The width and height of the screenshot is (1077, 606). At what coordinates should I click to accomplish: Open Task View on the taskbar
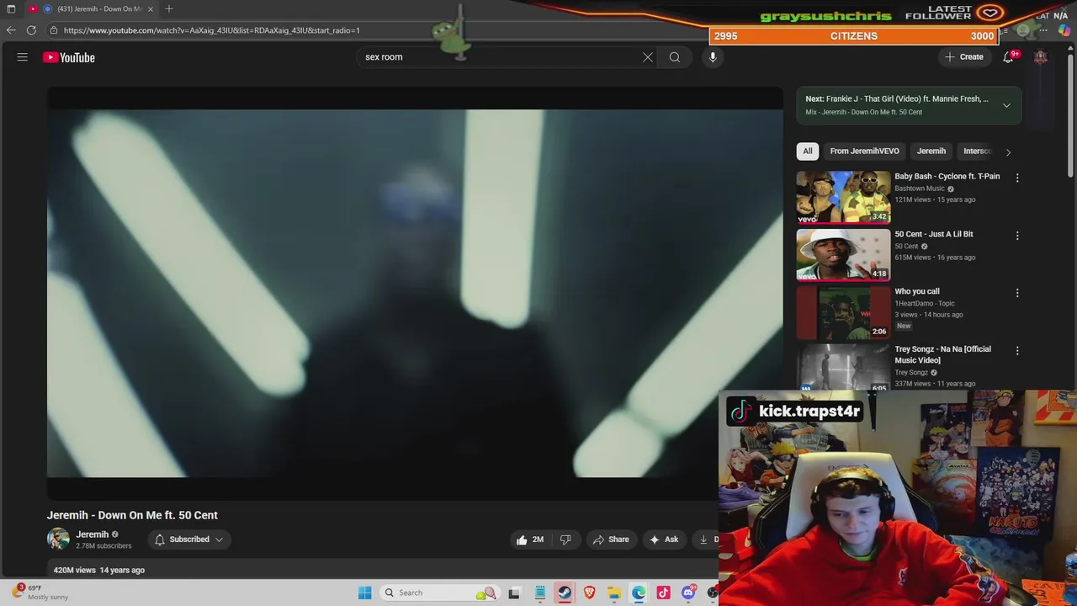point(514,593)
